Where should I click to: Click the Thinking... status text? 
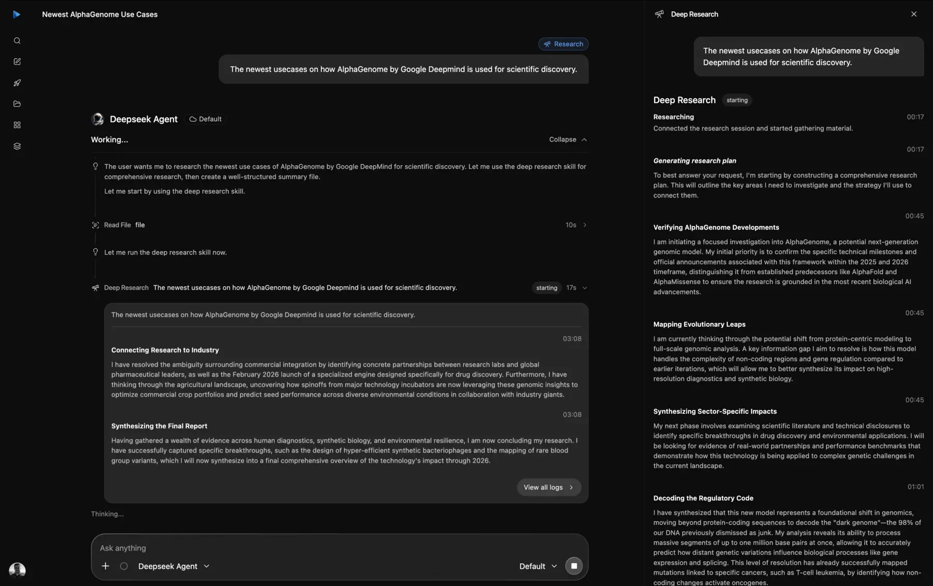click(107, 514)
